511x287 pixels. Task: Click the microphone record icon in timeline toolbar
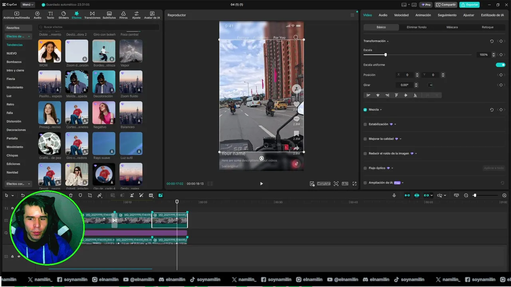point(394,195)
